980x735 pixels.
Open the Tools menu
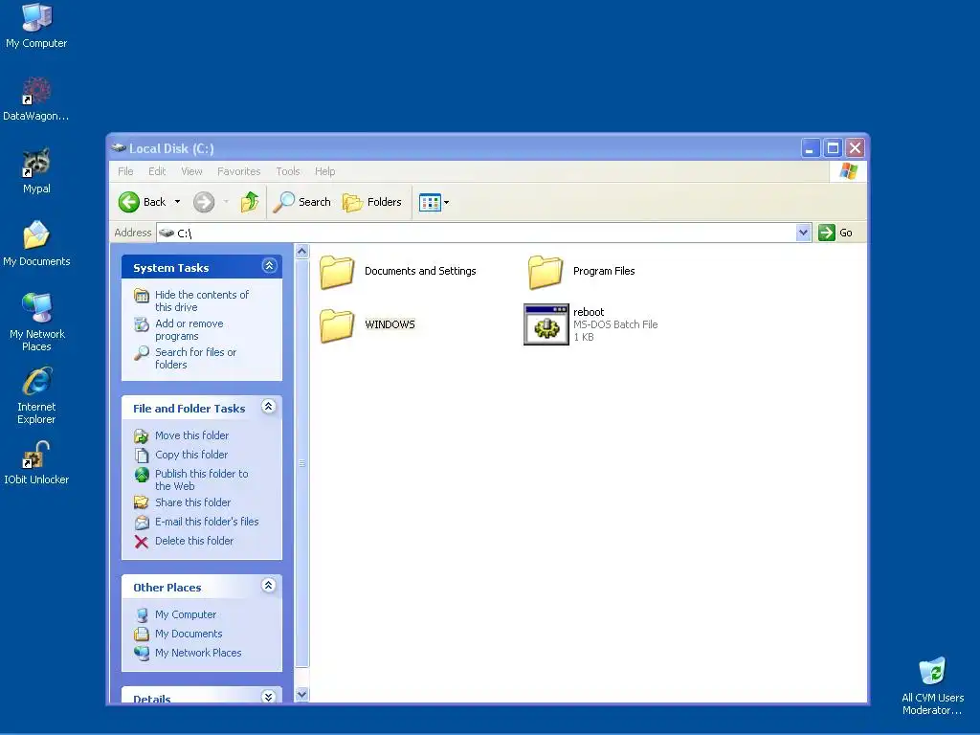(287, 171)
